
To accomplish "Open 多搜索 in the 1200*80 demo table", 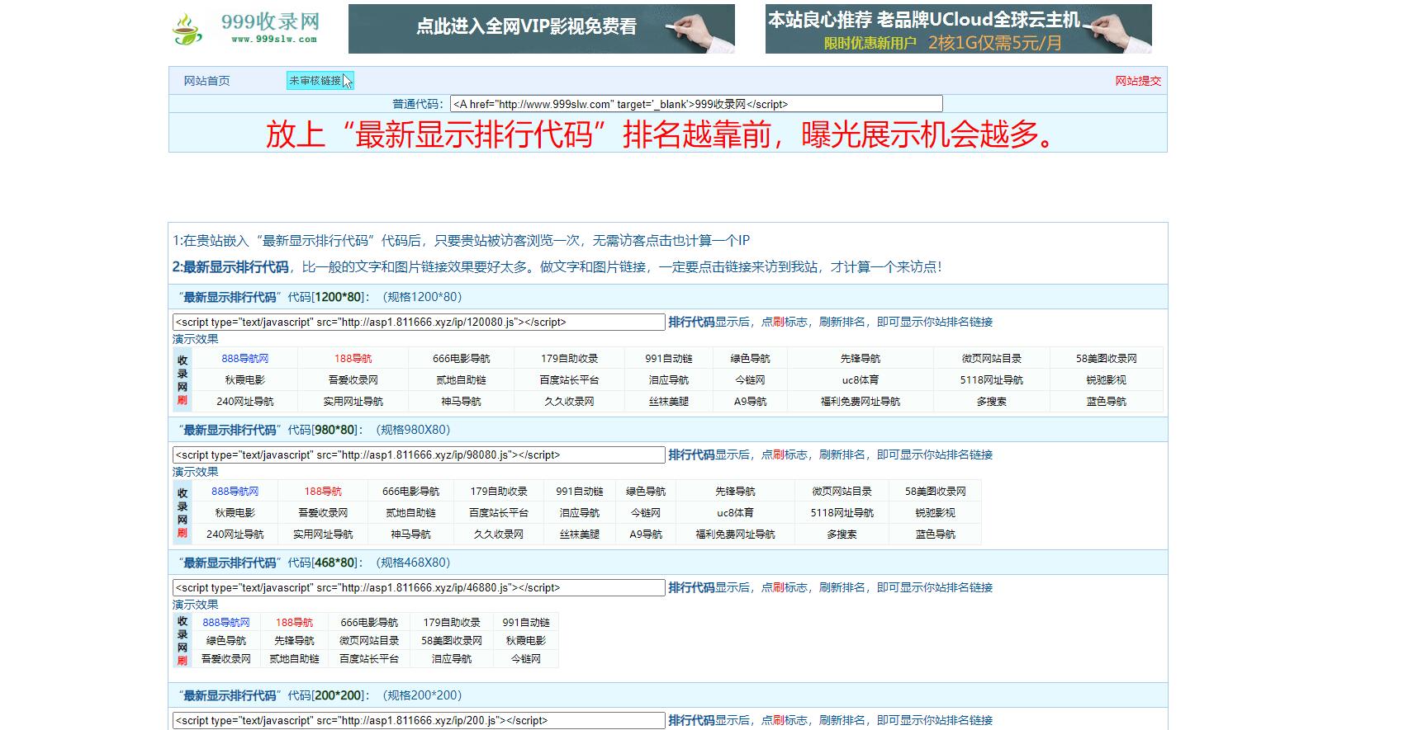I will pos(992,402).
